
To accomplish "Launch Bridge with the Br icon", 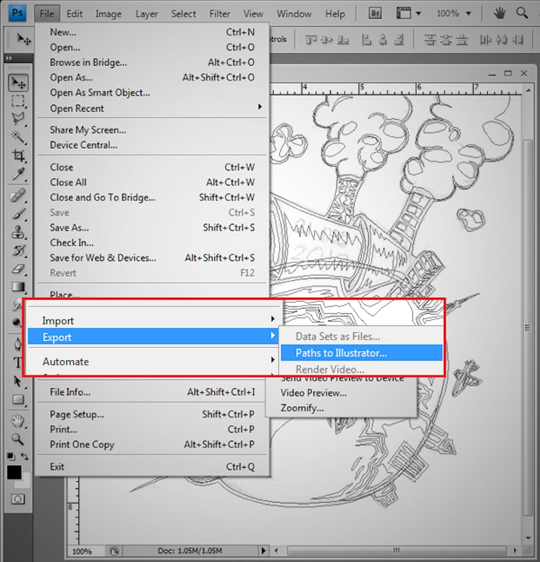I will (x=375, y=13).
